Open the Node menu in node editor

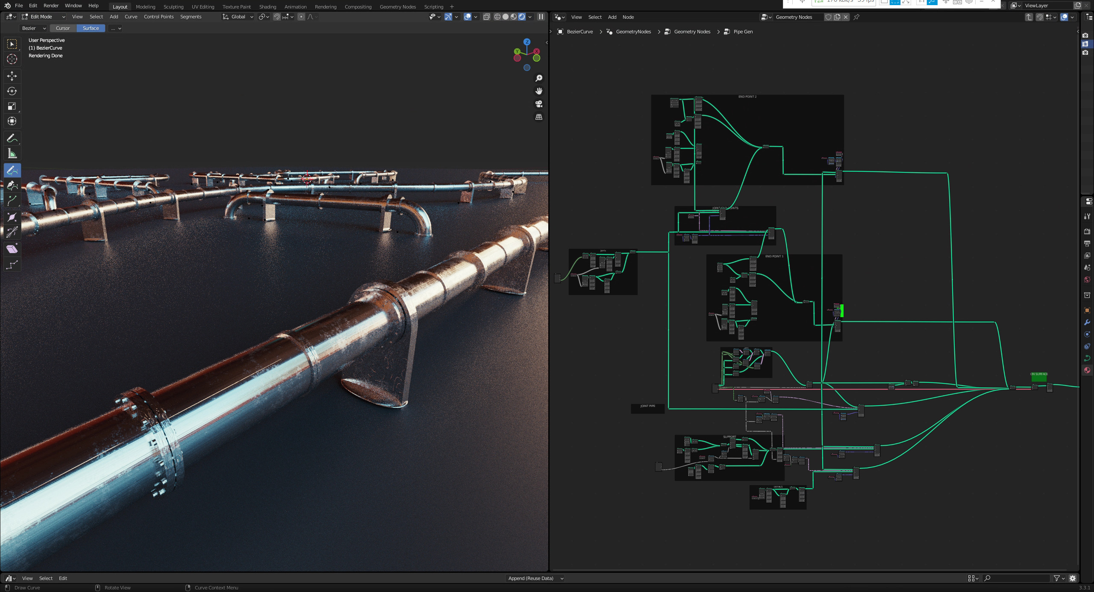(x=628, y=17)
